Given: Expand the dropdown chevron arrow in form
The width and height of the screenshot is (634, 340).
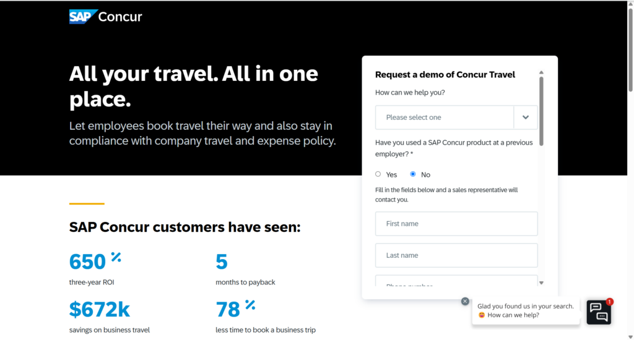Looking at the screenshot, I should click(526, 117).
